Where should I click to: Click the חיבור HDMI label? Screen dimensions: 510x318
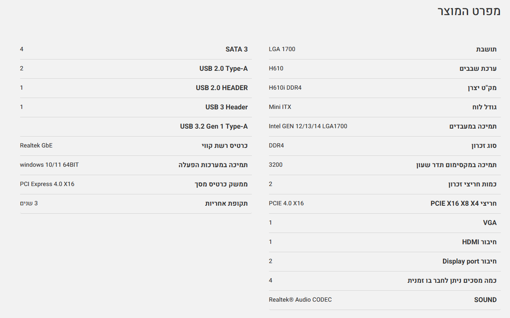[479, 242]
